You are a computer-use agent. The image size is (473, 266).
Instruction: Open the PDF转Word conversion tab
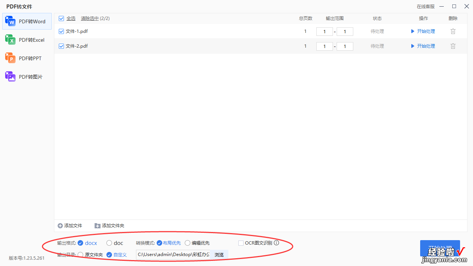coord(27,21)
